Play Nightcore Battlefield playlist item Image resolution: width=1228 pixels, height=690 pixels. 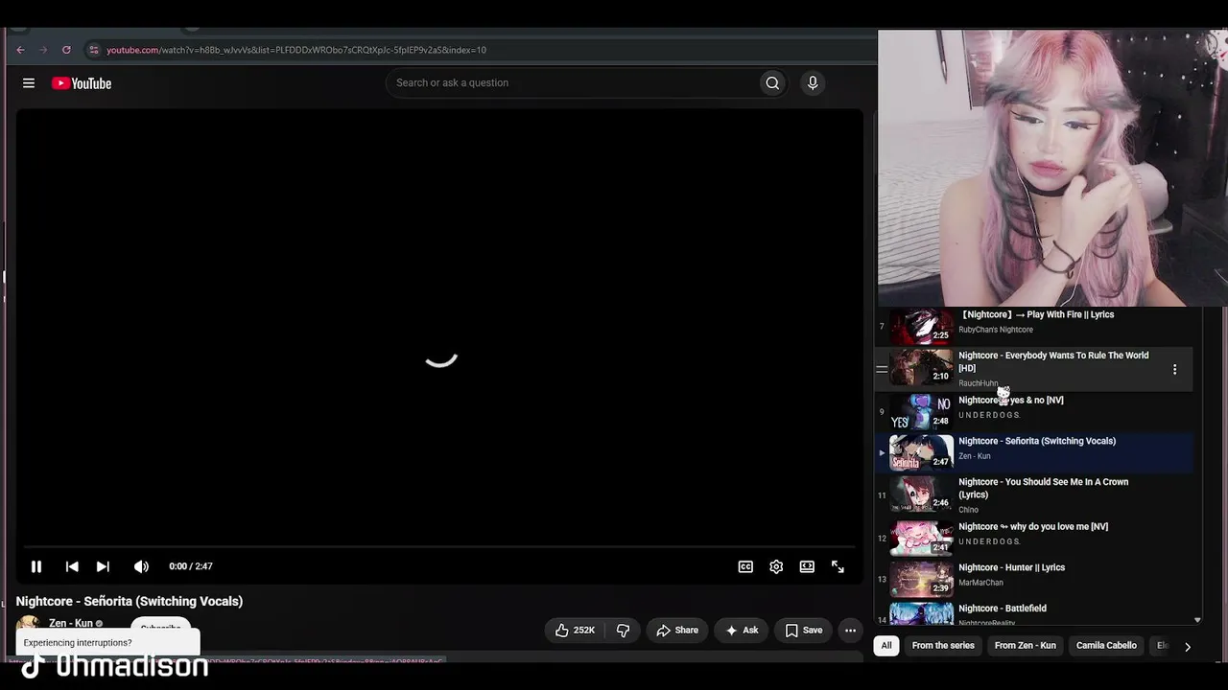[x=1036, y=613]
